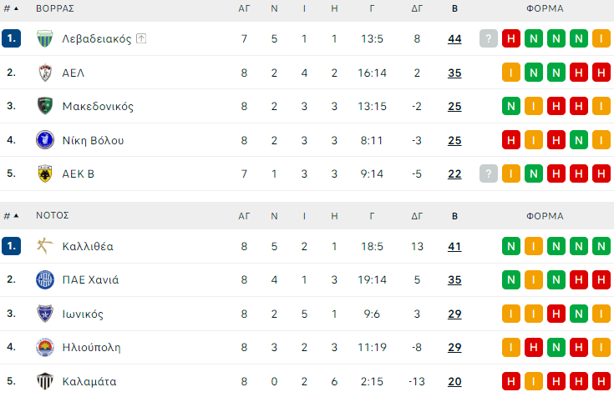Click the Ηλιούπολη club logo

(x=45, y=347)
